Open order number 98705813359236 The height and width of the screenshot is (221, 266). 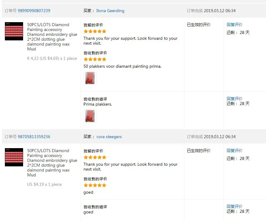pos(34,137)
